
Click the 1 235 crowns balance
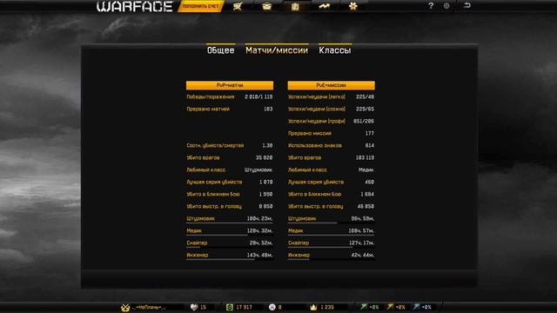click(327, 307)
